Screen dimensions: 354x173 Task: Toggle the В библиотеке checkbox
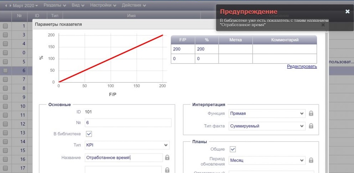pos(89,134)
